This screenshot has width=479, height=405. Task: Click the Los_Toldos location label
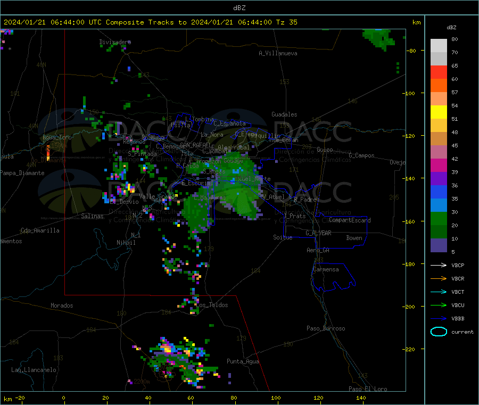click(212, 305)
